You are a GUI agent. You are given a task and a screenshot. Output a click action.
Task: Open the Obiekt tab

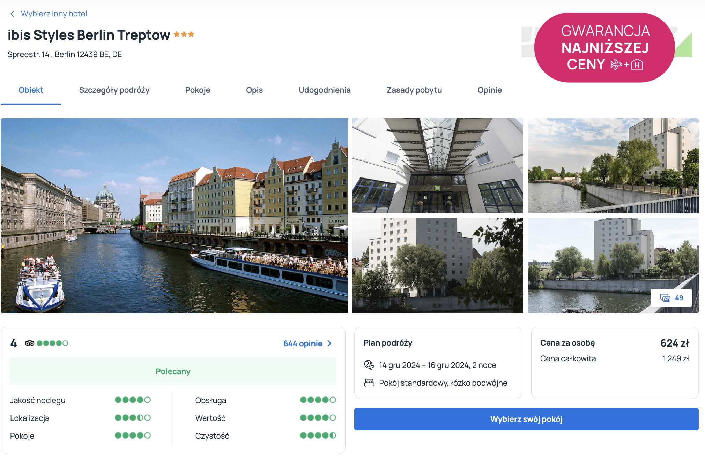31,90
